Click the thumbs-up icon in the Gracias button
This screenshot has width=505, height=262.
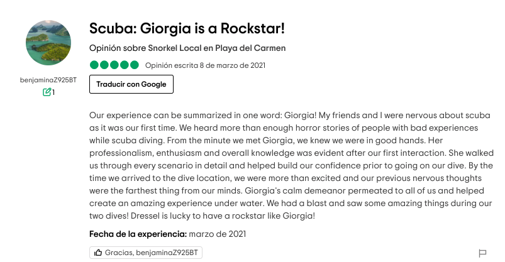[98, 253]
